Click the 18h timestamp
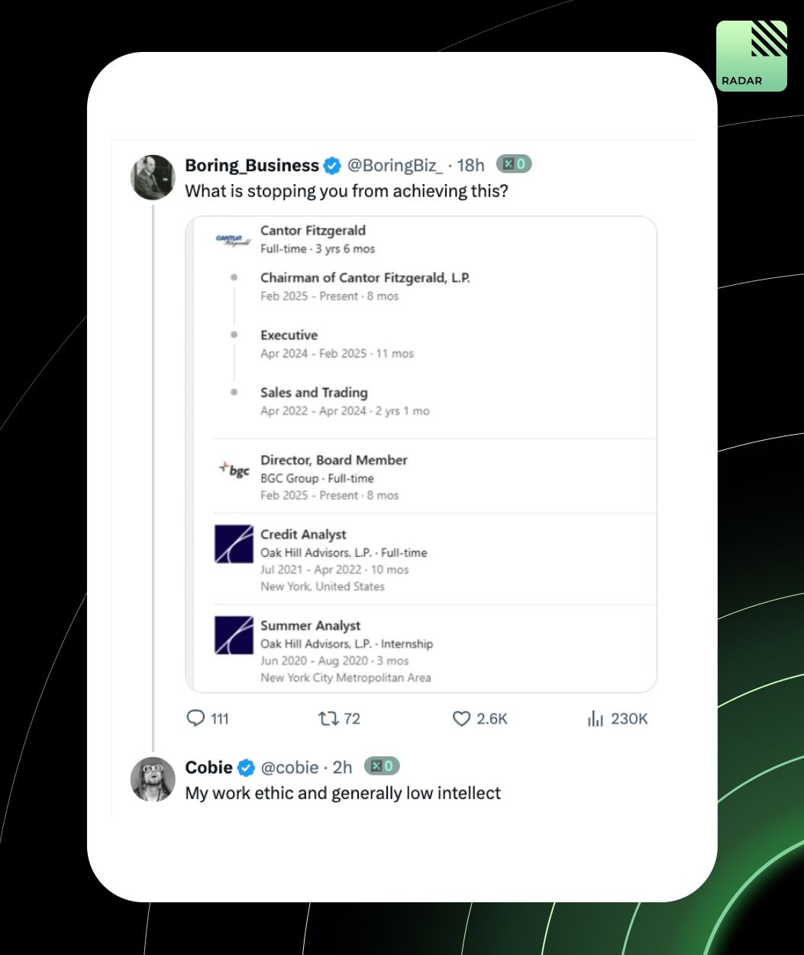The height and width of the screenshot is (955, 804). (470, 165)
